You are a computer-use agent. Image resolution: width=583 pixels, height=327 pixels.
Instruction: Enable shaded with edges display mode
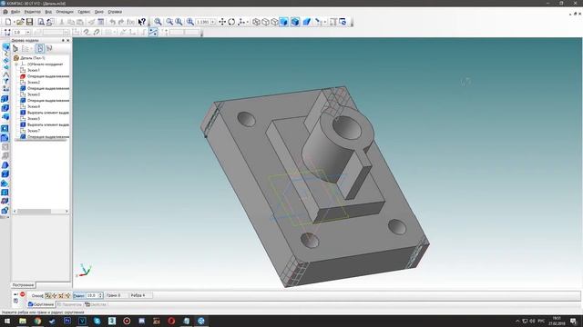click(295, 22)
